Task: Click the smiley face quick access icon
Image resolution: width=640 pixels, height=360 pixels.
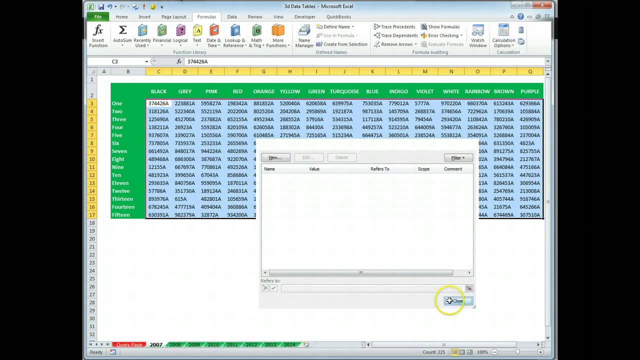Action: pos(153,6)
